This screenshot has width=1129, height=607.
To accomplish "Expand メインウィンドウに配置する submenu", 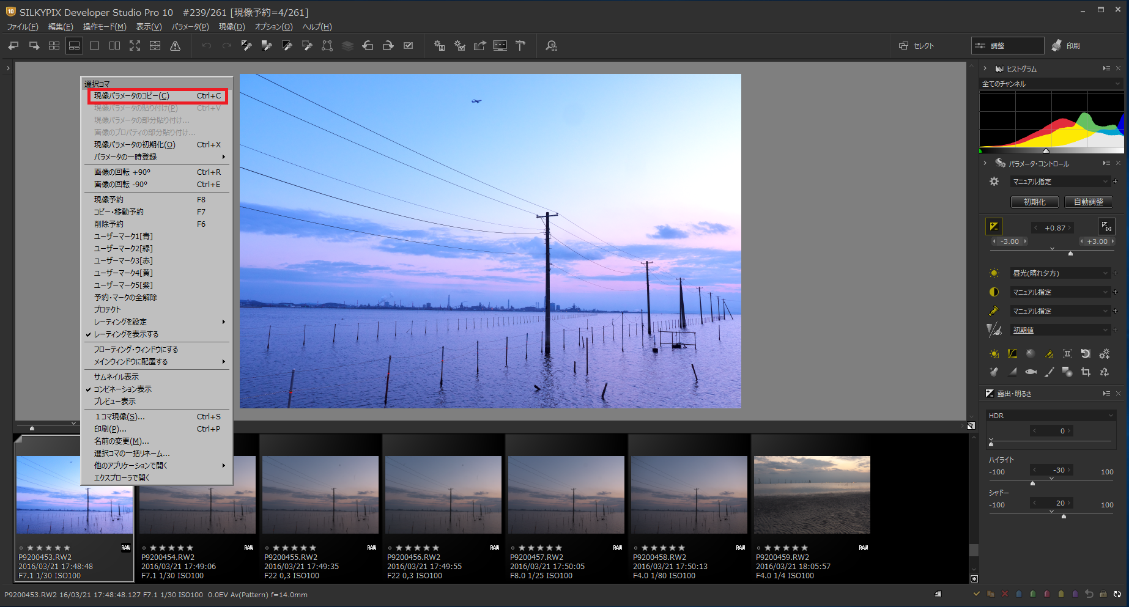I will tap(157, 362).
